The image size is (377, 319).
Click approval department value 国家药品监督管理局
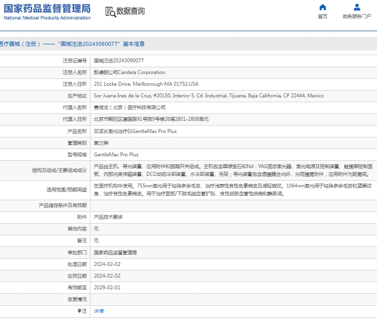click(x=115, y=253)
